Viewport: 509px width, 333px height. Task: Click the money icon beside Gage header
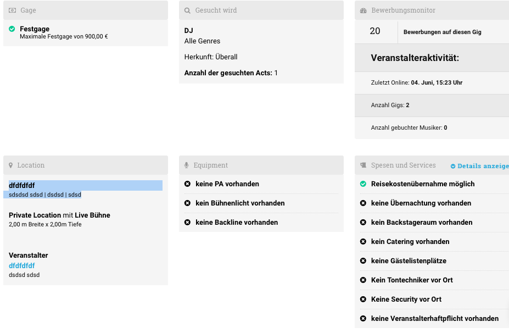[x=12, y=10]
